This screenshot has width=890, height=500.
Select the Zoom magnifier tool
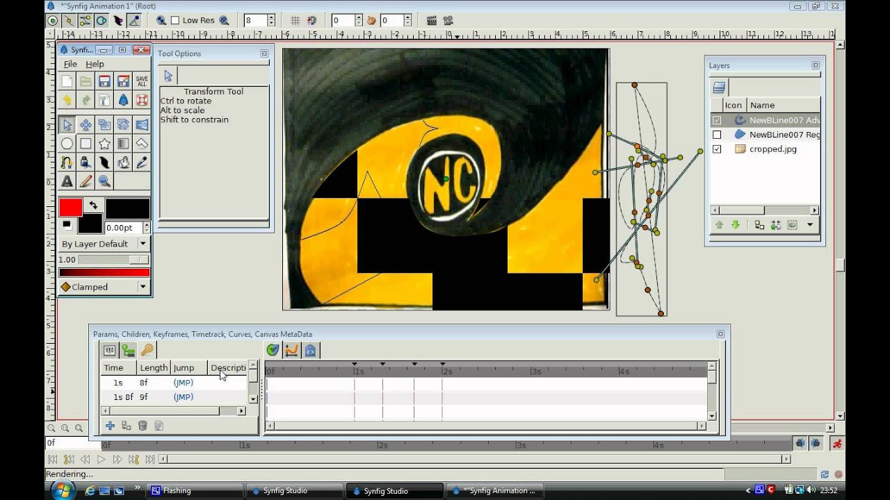click(x=104, y=181)
